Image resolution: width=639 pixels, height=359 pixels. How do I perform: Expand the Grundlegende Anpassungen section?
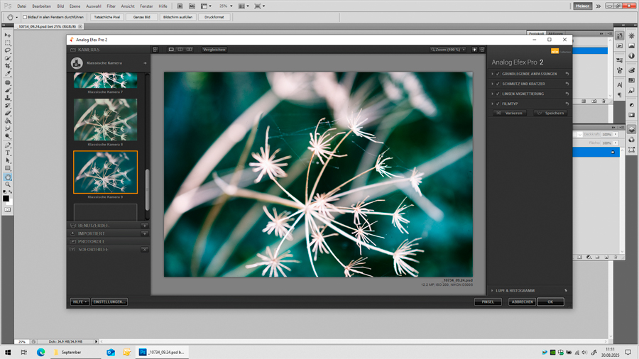point(493,74)
